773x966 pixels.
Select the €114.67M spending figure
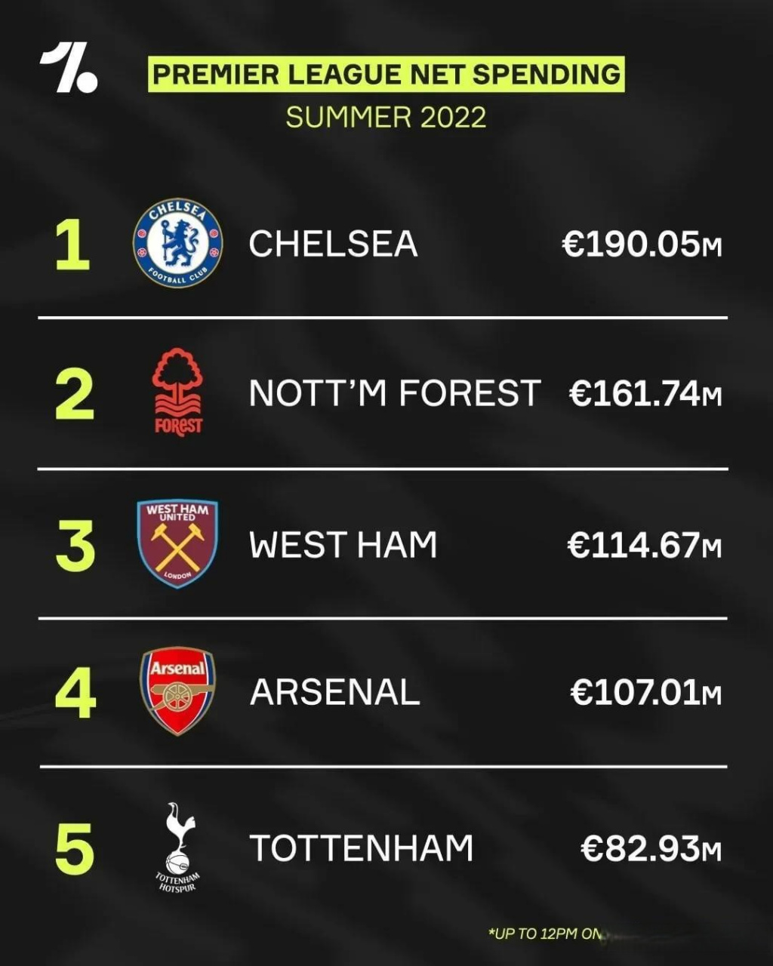pos(645,546)
